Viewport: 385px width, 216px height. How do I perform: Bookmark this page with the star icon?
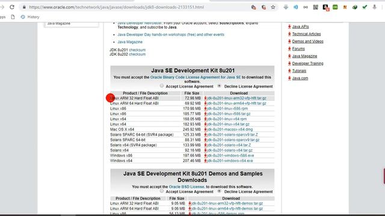(x=273, y=7)
